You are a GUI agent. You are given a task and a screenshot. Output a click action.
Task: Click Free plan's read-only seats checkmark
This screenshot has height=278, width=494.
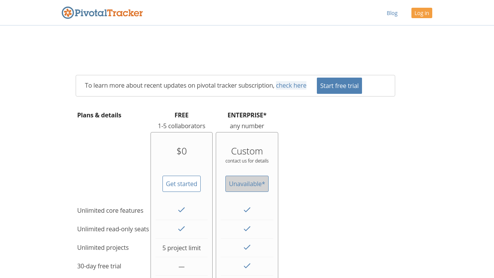click(x=181, y=229)
